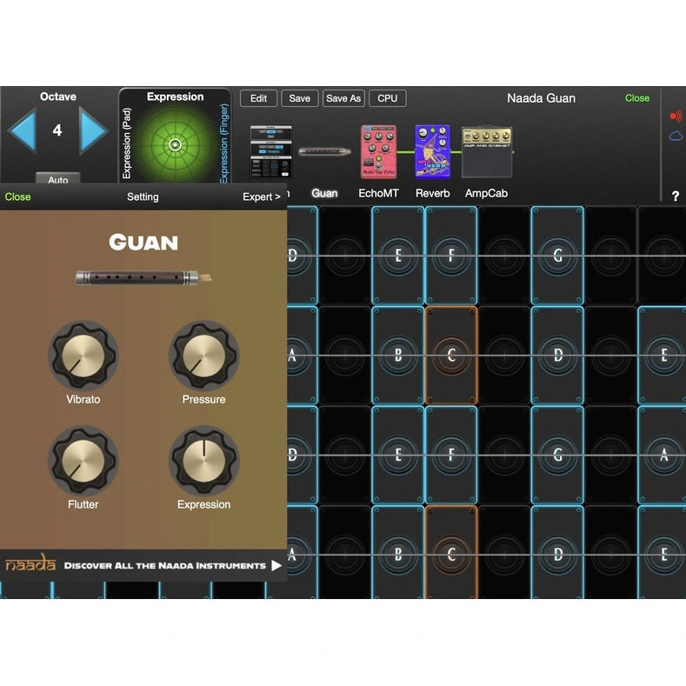Adjust the Flutter knob
Image resolution: width=686 pixels, height=686 pixels.
coord(83,461)
